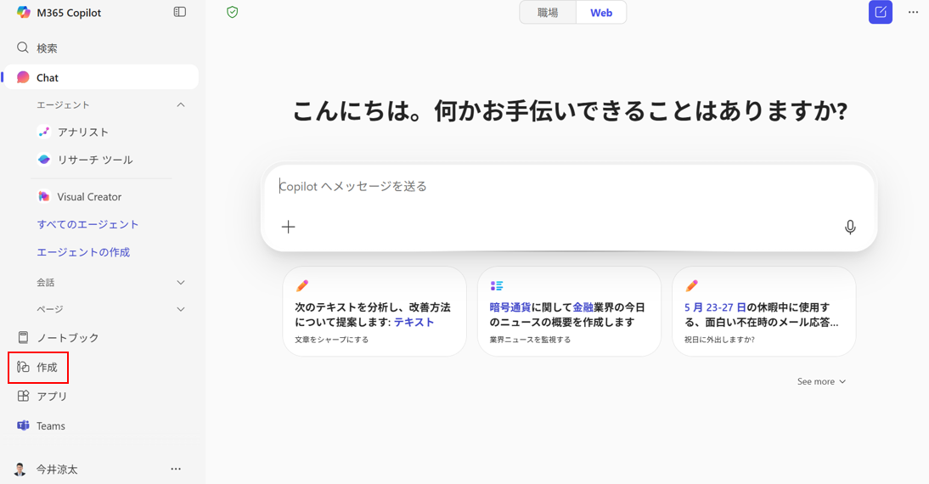The height and width of the screenshot is (484, 929).
Task: Expand the ページ section chevron
Action: 181,309
